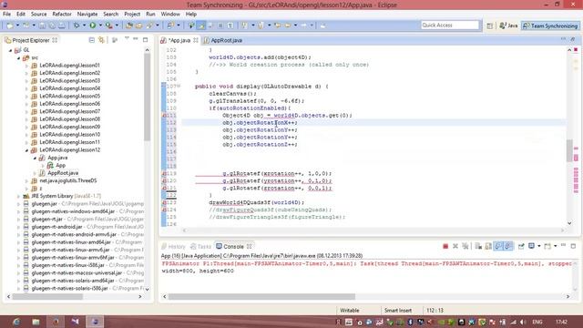Open the Project menu

tap(132, 15)
